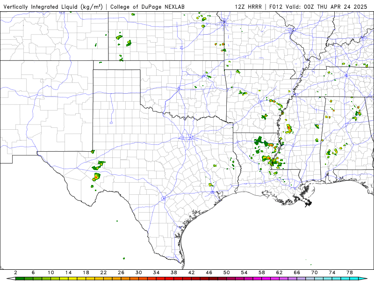Image resolution: width=374 pixels, height=281 pixels.
Task: Click the color scale label '2'
Action: pyautogui.click(x=15, y=273)
